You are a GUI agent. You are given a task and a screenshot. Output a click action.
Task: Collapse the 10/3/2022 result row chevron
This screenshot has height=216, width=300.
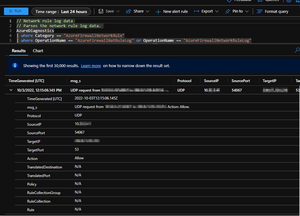11,90
